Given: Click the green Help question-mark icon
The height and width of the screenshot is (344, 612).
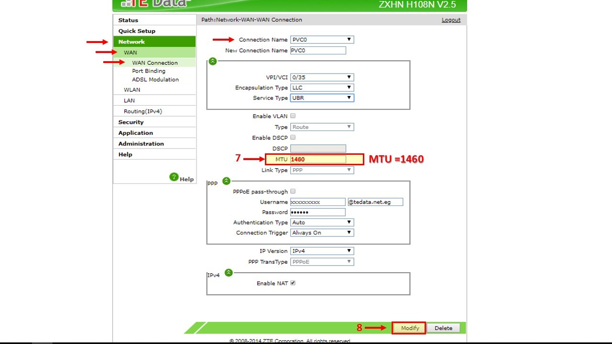Looking at the screenshot, I should point(174,177).
